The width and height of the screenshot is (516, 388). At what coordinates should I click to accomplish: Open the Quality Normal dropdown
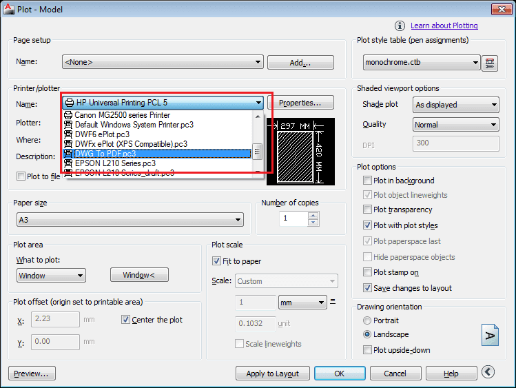point(456,125)
